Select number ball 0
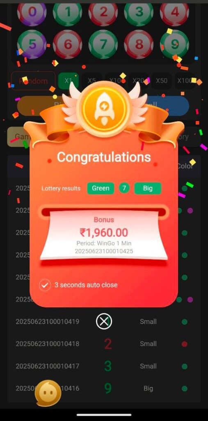 pos(32,12)
